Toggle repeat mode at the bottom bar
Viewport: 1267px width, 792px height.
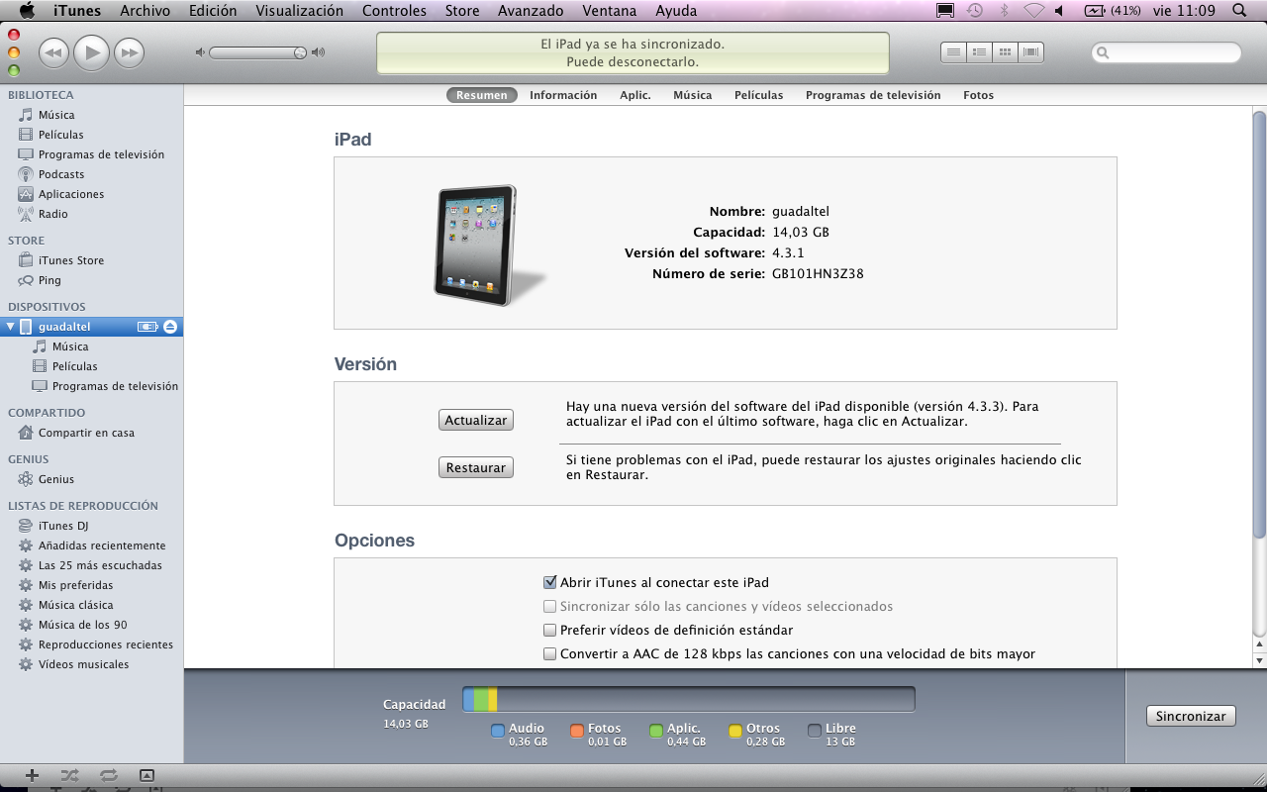(x=108, y=775)
